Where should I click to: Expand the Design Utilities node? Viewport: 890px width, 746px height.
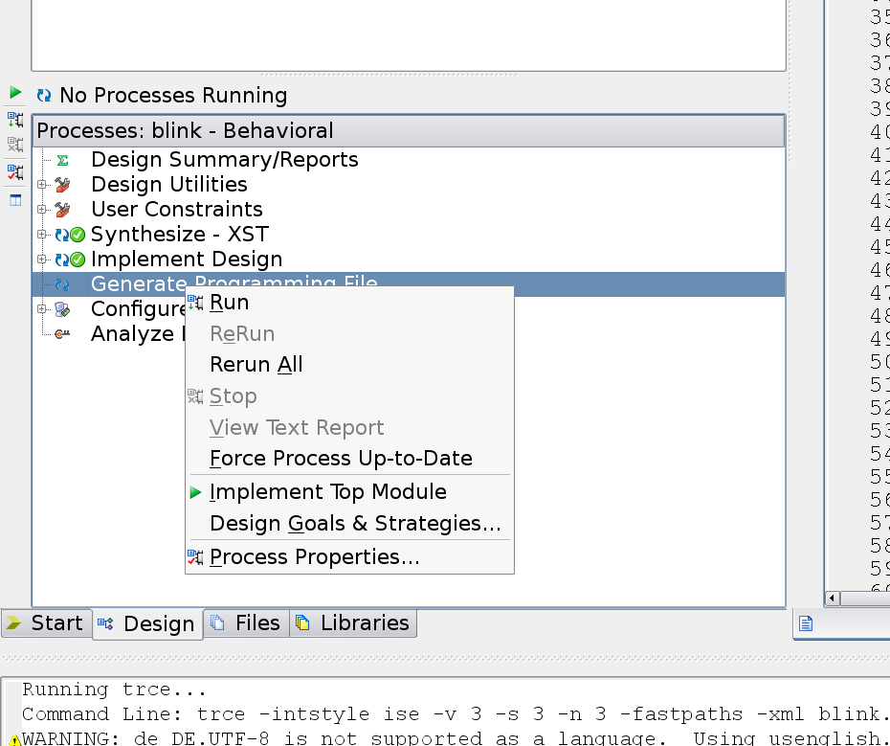(41, 184)
